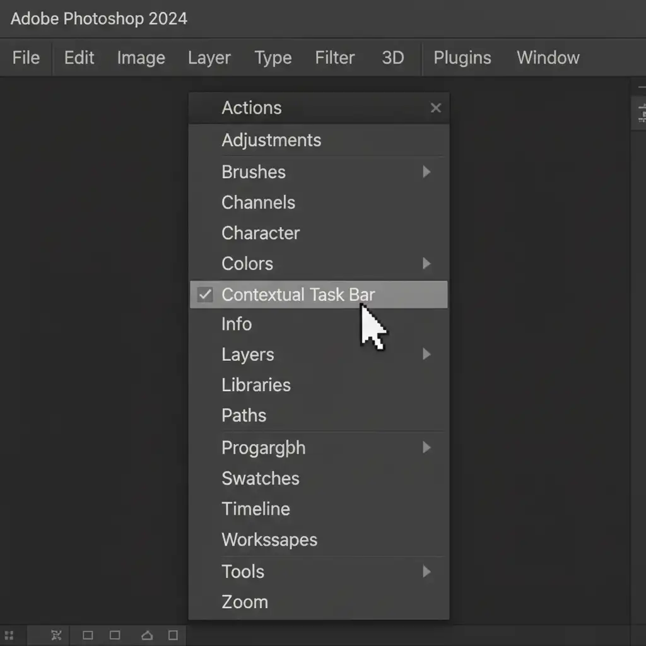Click the collapsed panel icon at the right edge
Image resolution: width=646 pixels, height=646 pixels.
pos(642,114)
